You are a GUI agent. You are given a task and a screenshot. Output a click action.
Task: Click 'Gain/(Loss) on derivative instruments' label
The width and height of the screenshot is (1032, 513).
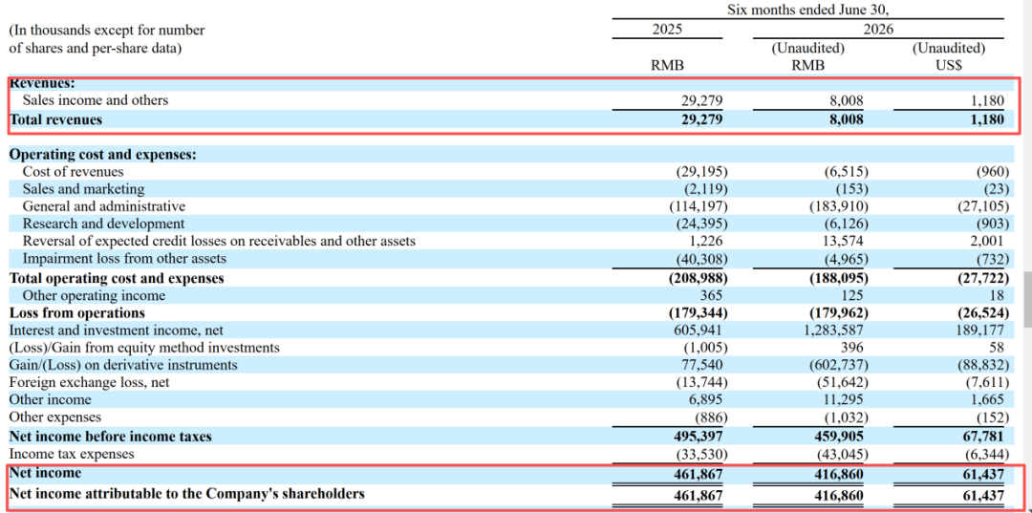123,364
